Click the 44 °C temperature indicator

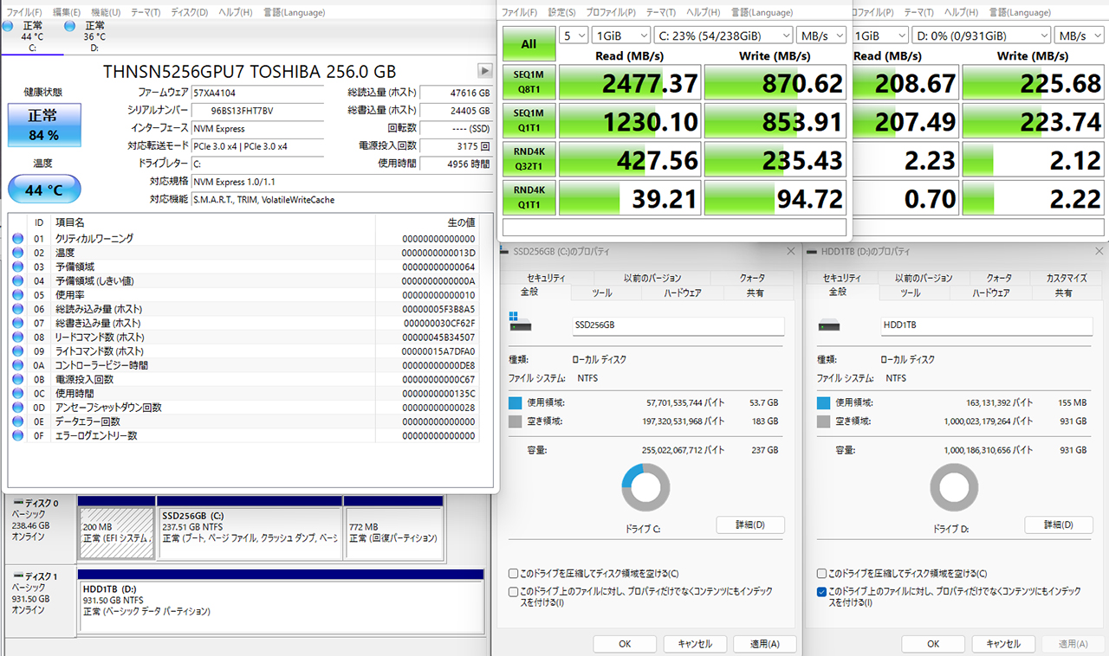(44, 189)
